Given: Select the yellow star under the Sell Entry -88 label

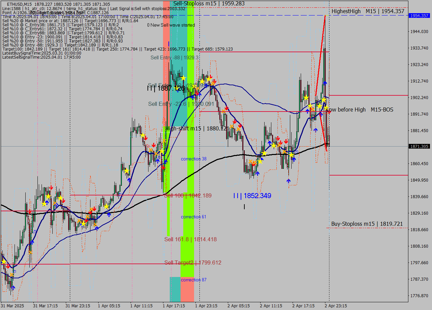Looking at the screenshot, I should [x=183, y=77].
